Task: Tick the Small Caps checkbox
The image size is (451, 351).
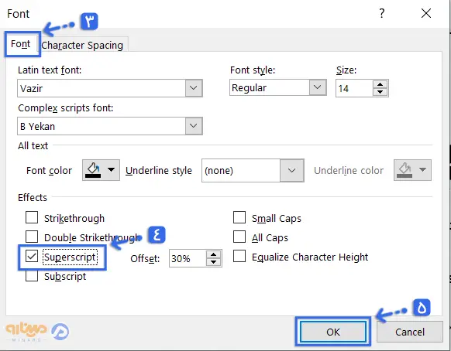Action: 239,217
